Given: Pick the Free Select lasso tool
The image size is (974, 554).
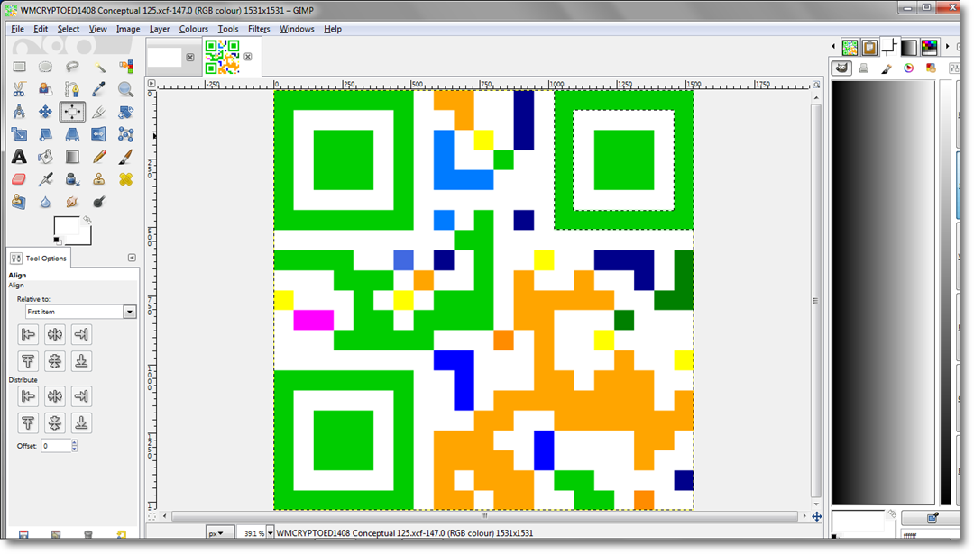Looking at the screenshot, I should pyautogui.click(x=72, y=67).
